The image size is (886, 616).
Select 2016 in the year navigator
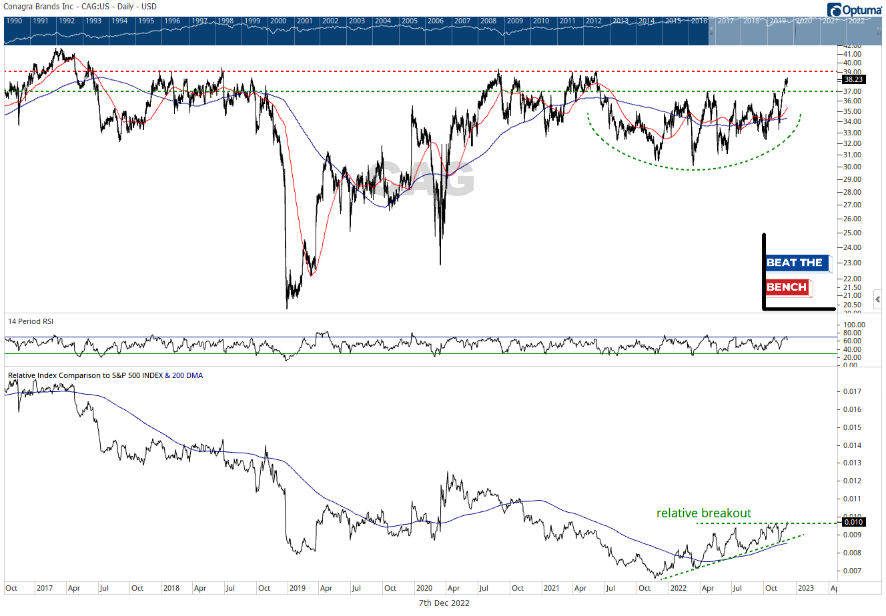(x=699, y=21)
